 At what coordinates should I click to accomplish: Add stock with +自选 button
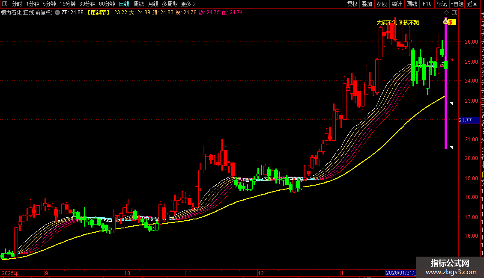457,4
